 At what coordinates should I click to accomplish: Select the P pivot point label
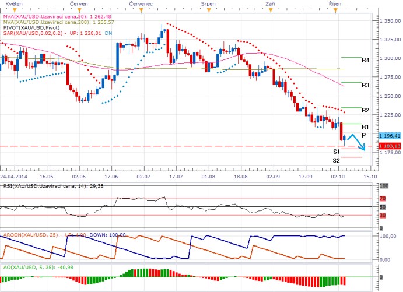point(363,135)
